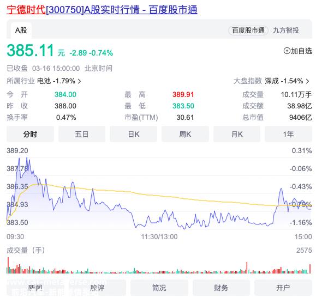
Task: Select the 分时 chart tab
Action: (30, 134)
